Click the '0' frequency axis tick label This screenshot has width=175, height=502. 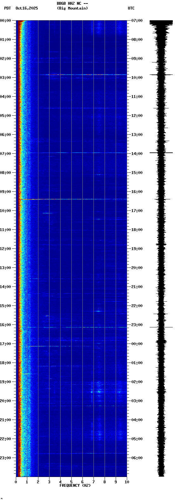pos(16,482)
